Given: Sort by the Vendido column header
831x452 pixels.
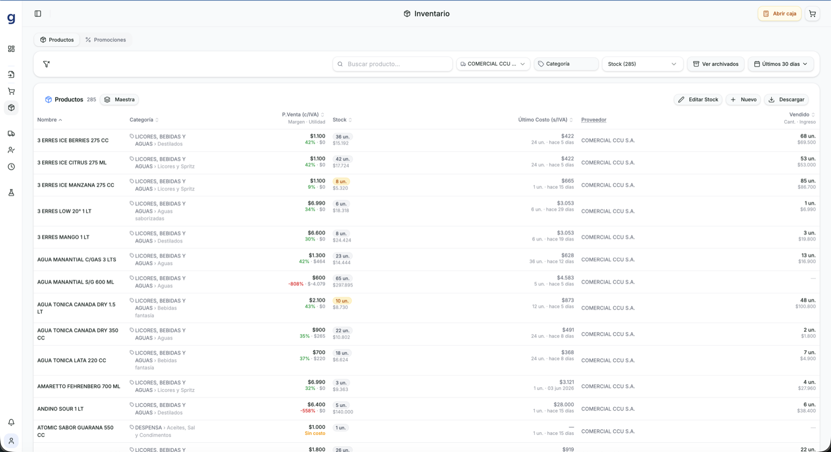Looking at the screenshot, I should pyautogui.click(x=802, y=115).
